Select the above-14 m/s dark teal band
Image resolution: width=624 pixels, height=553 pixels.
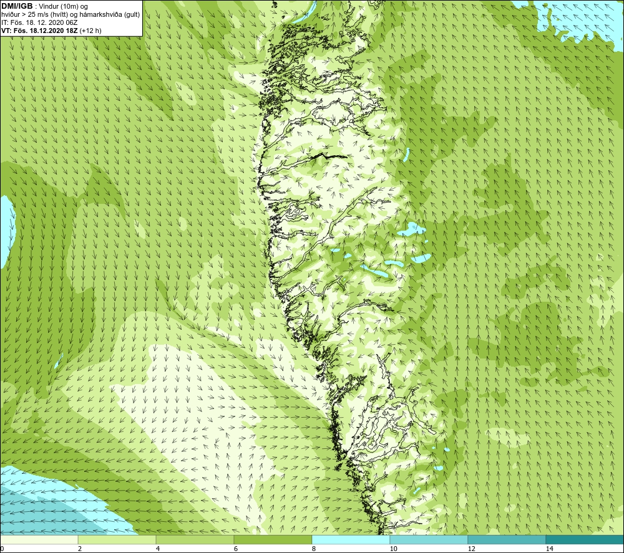click(585, 539)
